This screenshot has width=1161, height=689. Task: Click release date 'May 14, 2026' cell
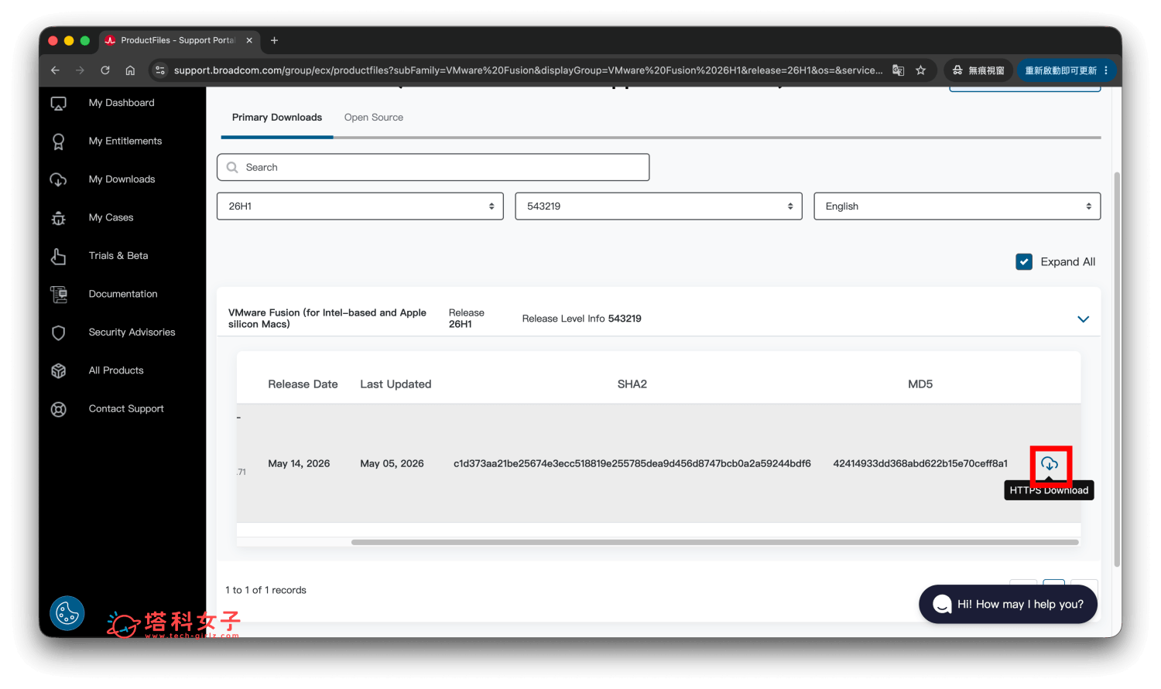[x=299, y=464]
